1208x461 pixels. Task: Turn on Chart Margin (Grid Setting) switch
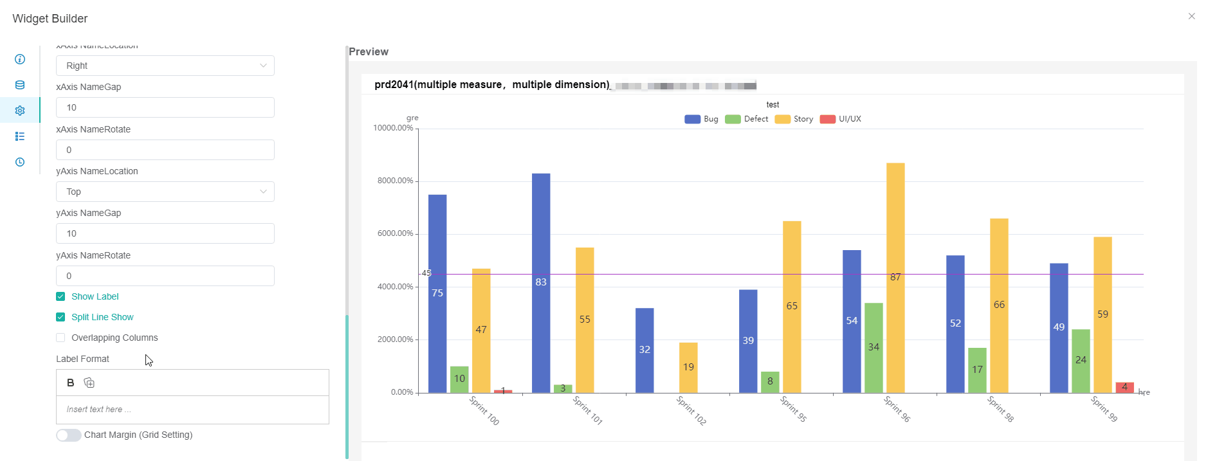click(x=69, y=435)
